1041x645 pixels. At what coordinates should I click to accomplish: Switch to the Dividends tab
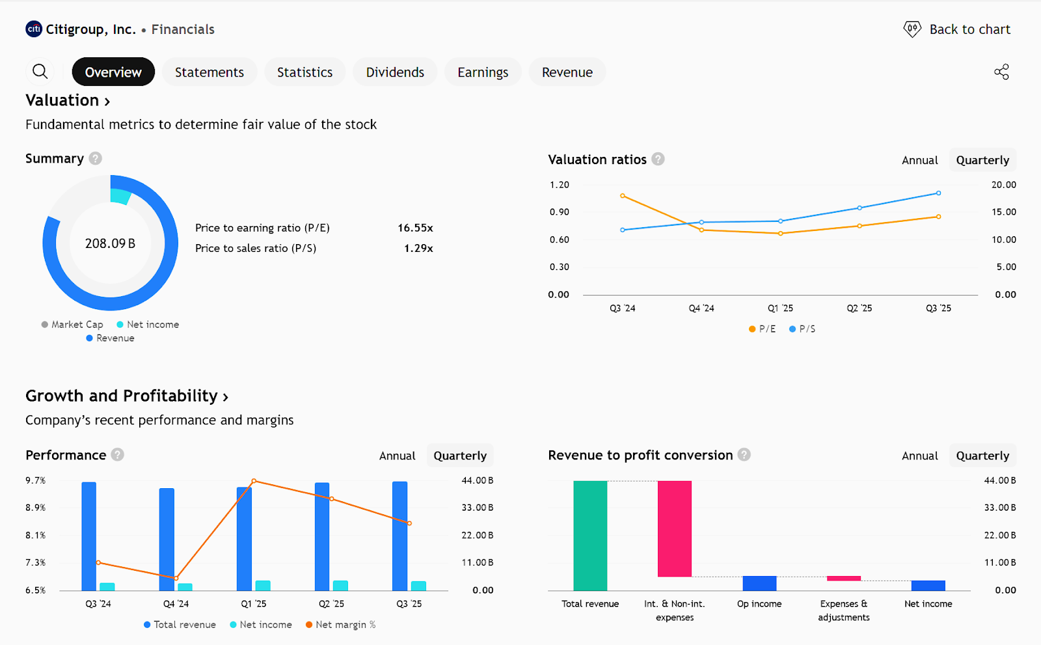[x=395, y=72]
